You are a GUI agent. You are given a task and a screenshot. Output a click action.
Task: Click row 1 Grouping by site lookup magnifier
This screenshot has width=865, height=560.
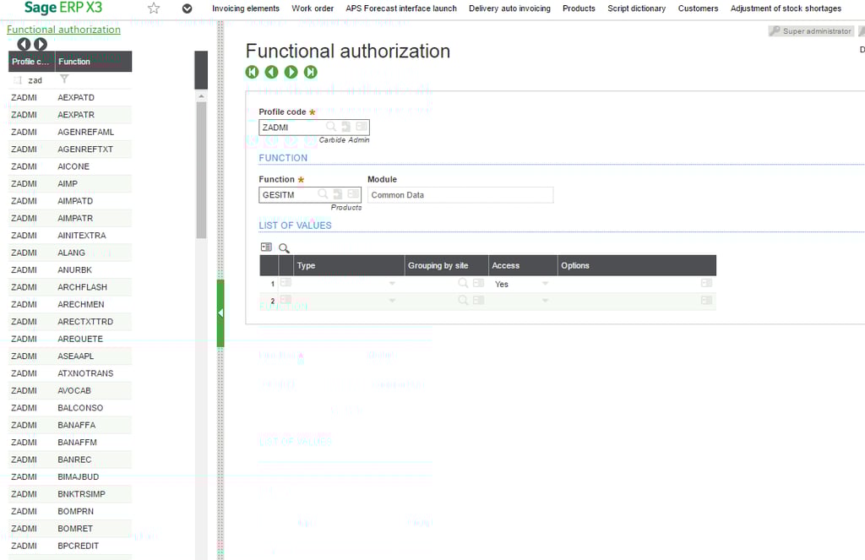(464, 283)
